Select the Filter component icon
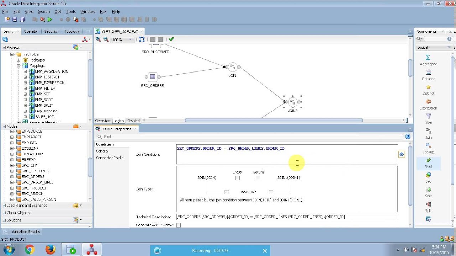The image size is (456, 256). pos(428,116)
